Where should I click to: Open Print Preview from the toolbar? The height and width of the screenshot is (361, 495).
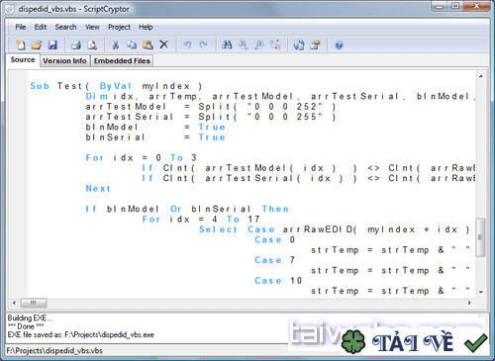[x=92, y=45]
